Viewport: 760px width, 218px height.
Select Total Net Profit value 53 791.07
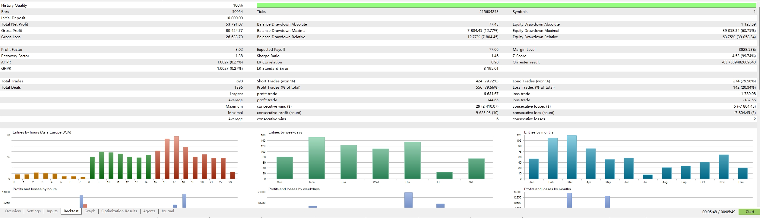234,24
